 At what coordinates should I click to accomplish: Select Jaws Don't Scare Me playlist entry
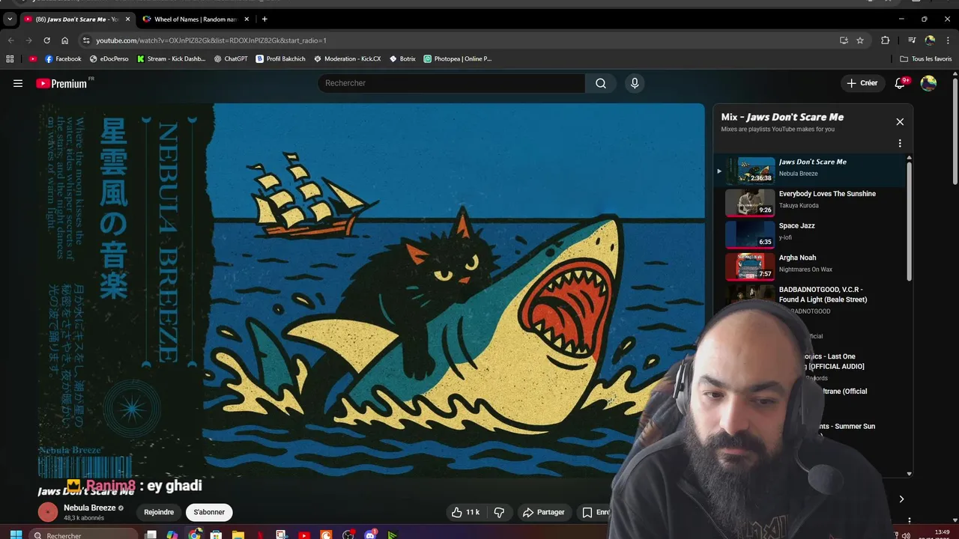coord(811,170)
